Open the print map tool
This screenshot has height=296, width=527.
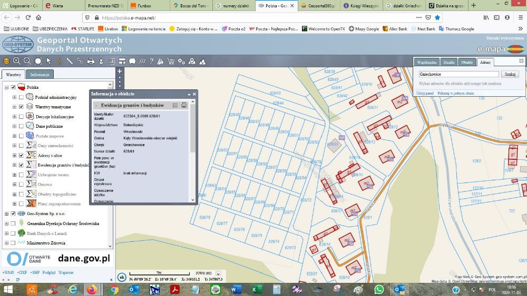pyautogui.click(x=91, y=61)
